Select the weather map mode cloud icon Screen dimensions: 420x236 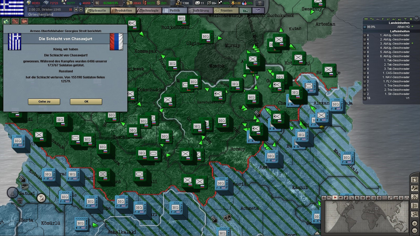coord(341,198)
